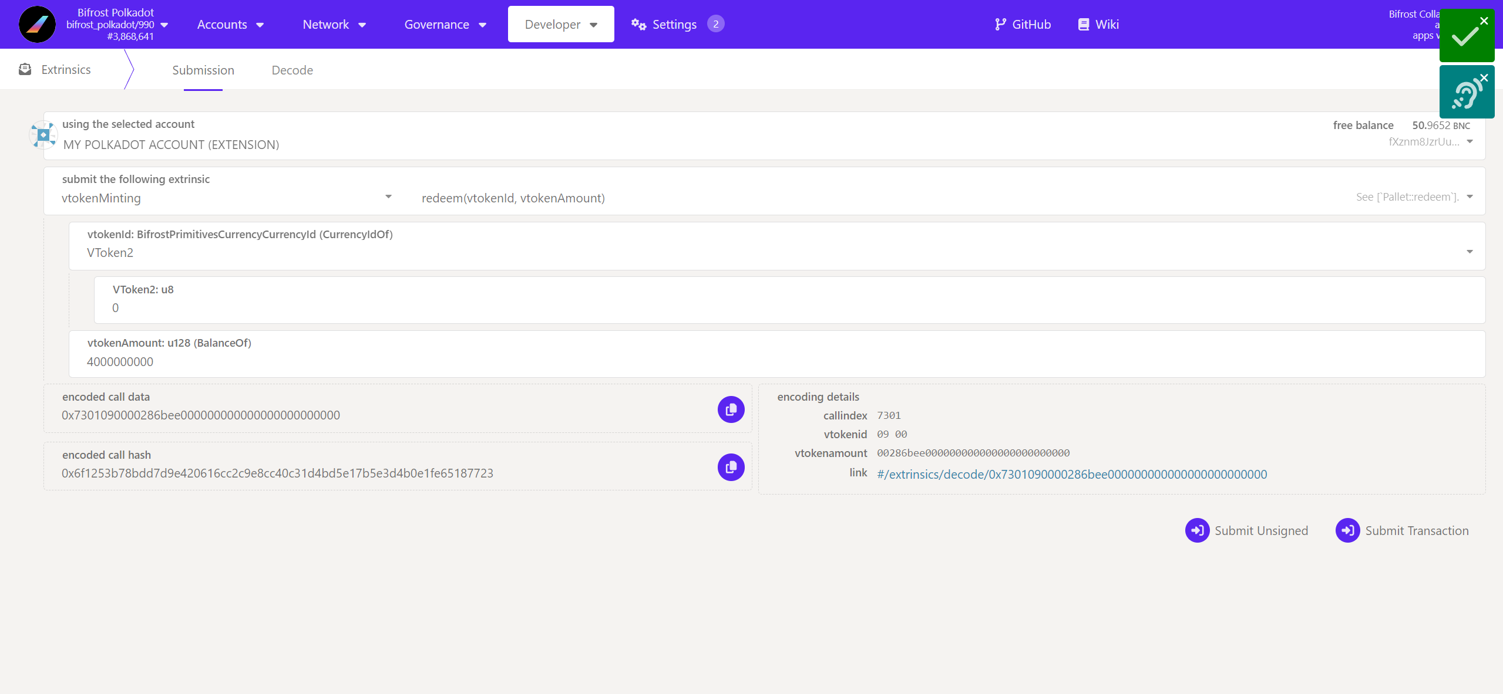Click the teal hearing-accessibility notification icon
Image resolution: width=1503 pixels, height=694 pixels.
(1465, 94)
